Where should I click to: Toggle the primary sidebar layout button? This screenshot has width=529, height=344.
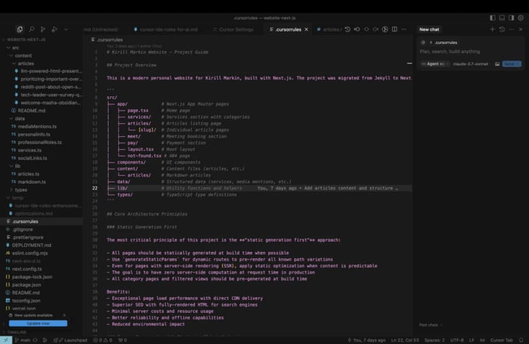coord(493,18)
